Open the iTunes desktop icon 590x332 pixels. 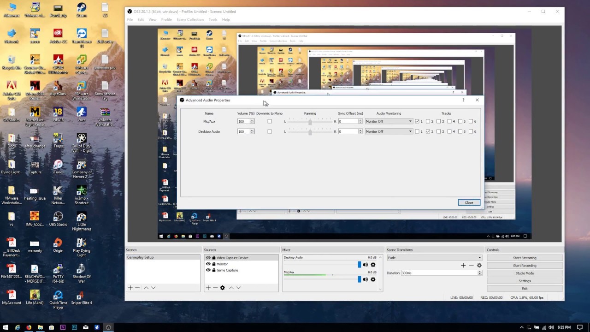click(58, 167)
